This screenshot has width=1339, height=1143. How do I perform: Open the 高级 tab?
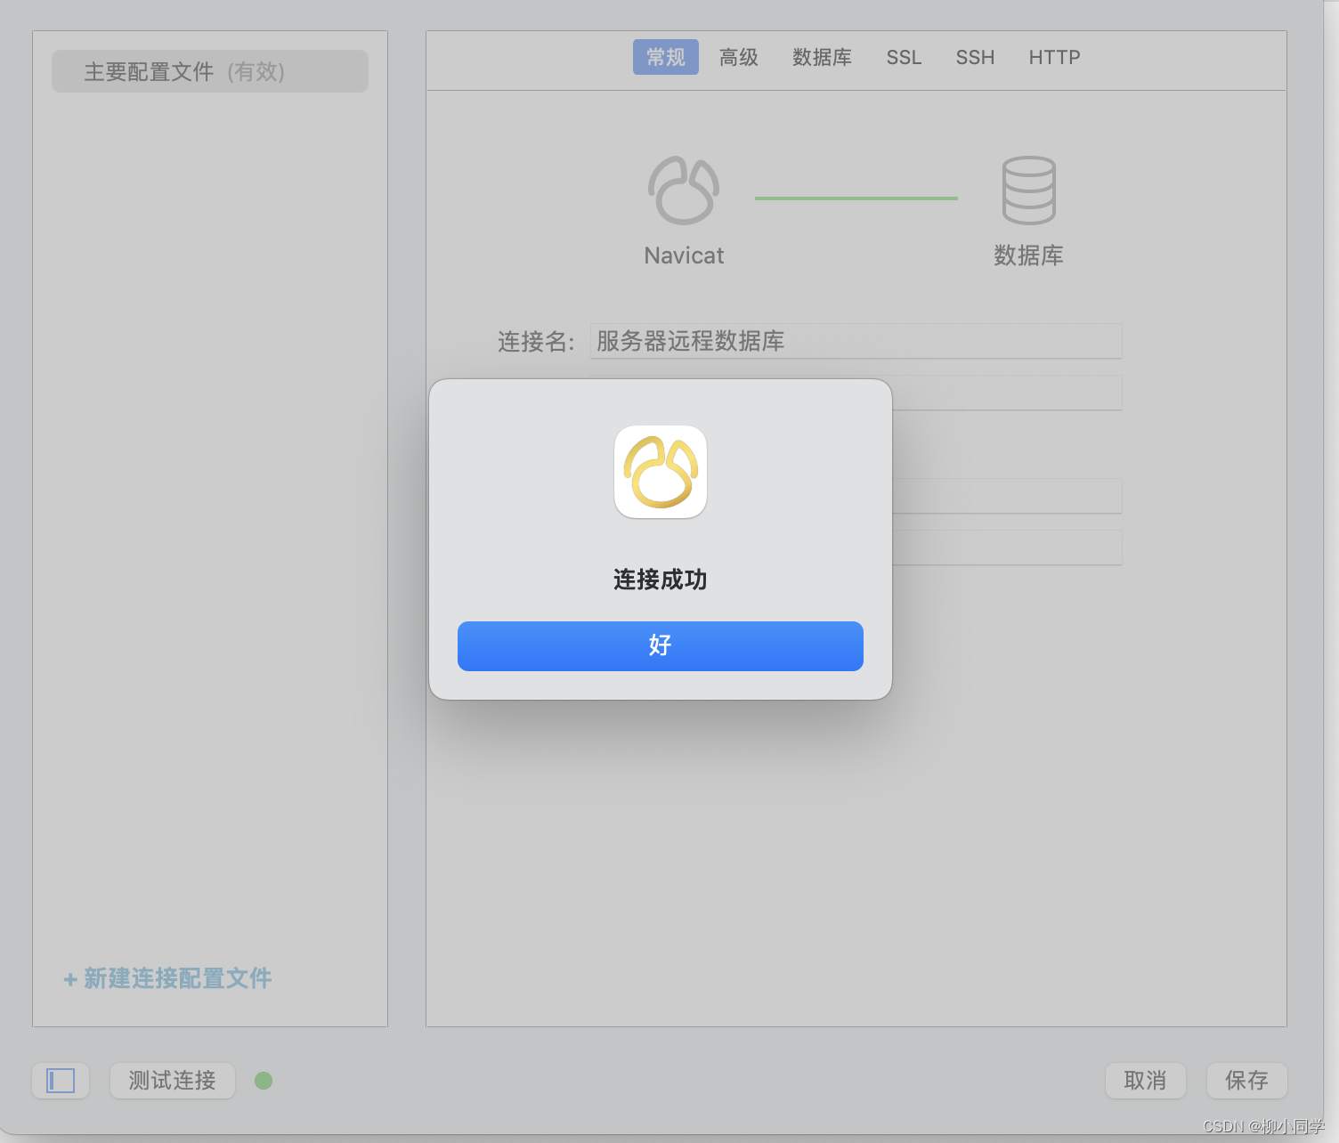click(739, 57)
